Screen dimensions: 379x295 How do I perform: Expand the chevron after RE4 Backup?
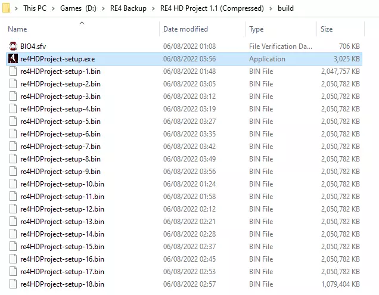(x=153, y=8)
